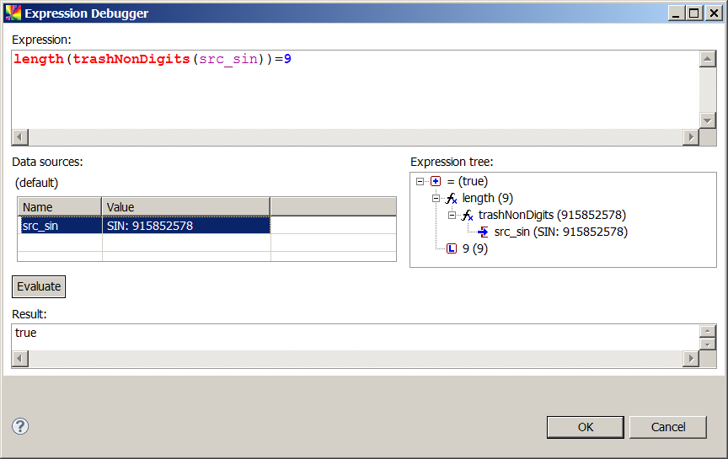Click the length function fx icon
The height and width of the screenshot is (459, 728).
[452, 198]
